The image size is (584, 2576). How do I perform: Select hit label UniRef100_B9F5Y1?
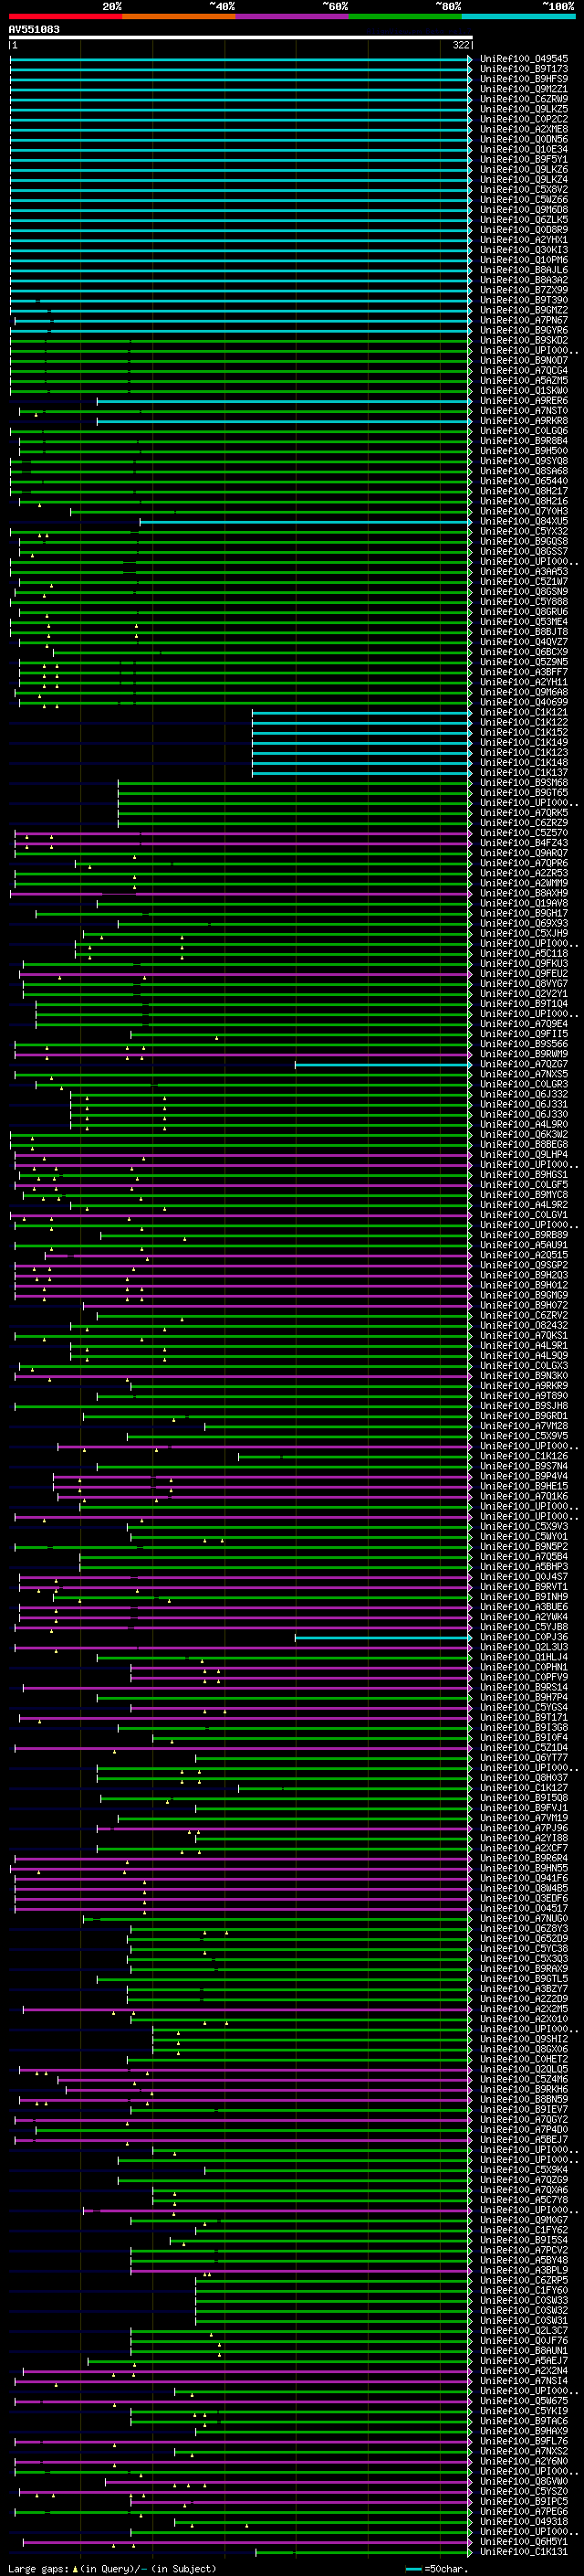[524, 159]
